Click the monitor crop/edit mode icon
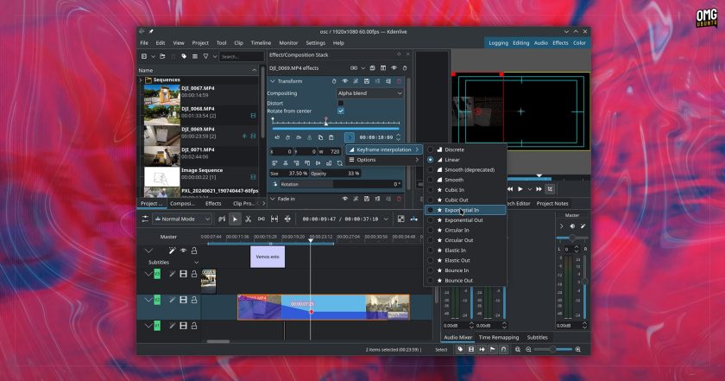 point(550,189)
